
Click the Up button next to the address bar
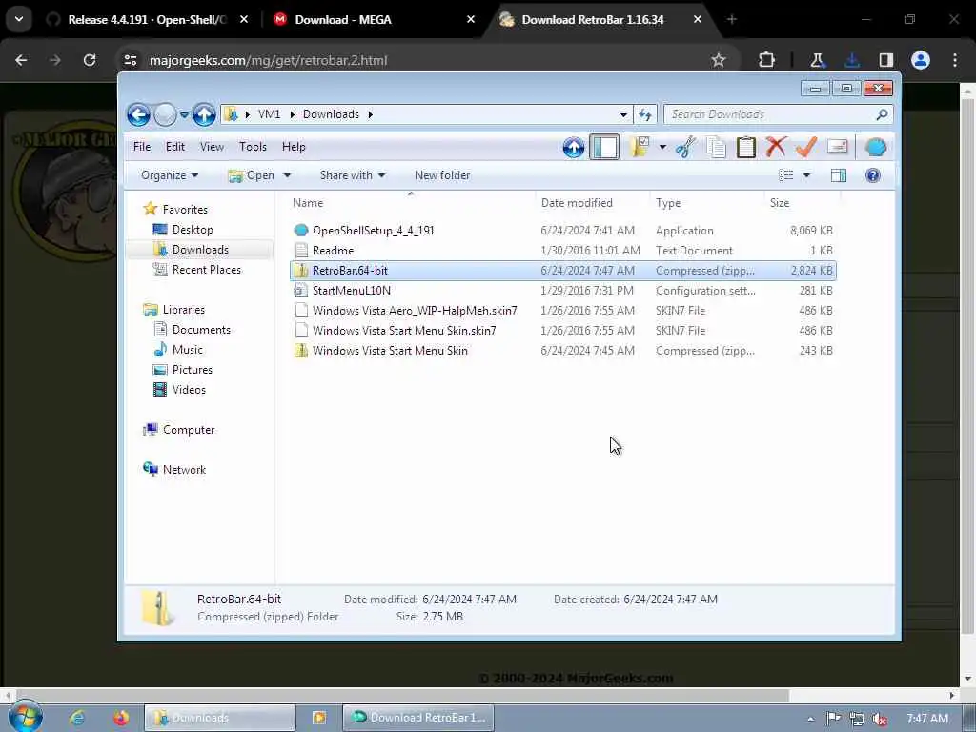coord(204,114)
